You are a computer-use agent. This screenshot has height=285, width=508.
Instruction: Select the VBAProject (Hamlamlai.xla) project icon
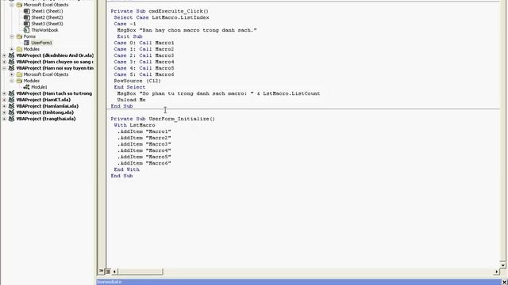click(12, 106)
